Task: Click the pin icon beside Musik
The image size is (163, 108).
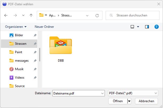Action: click(x=35, y=69)
